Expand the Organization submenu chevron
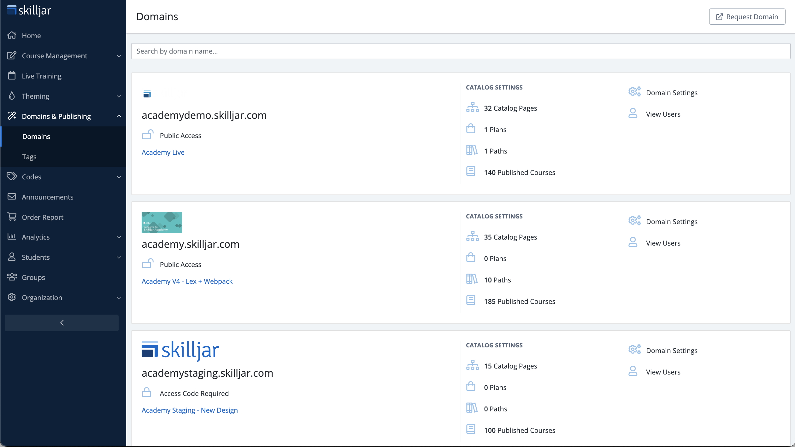The width and height of the screenshot is (795, 447). [119, 298]
